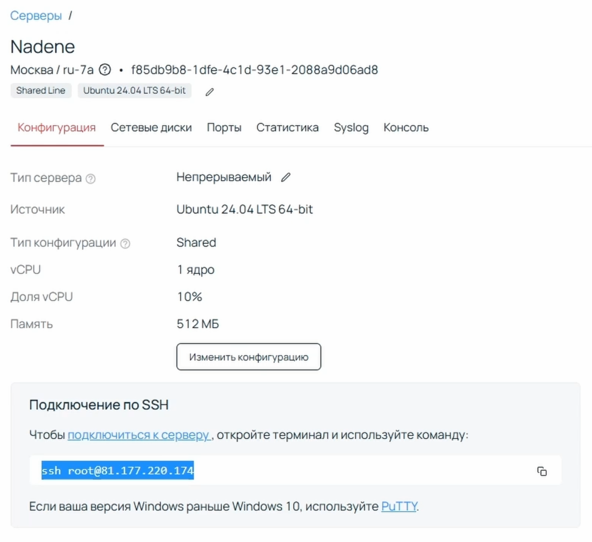The width and height of the screenshot is (592, 542).
Task: Copy the SSH command with the copy icon
Action: click(x=542, y=471)
